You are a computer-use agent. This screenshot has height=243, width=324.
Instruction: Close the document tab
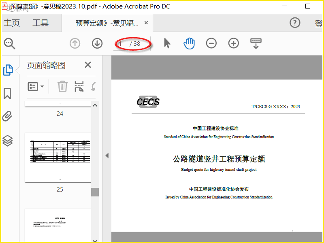146,23
